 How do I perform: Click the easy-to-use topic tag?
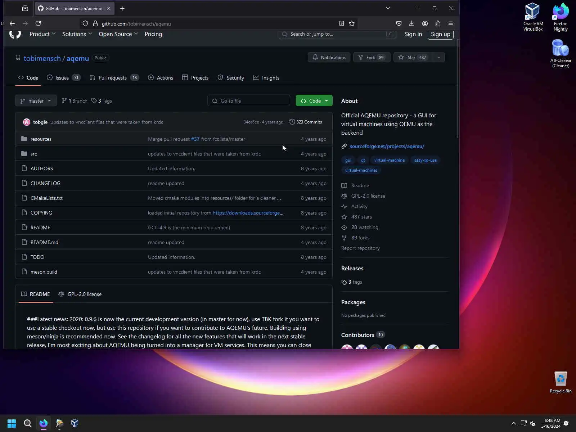pos(426,160)
